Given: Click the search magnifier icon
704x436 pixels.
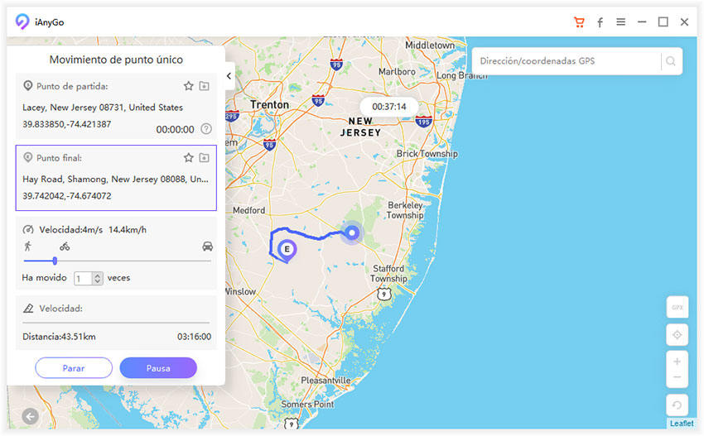Looking at the screenshot, I should (671, 61).
